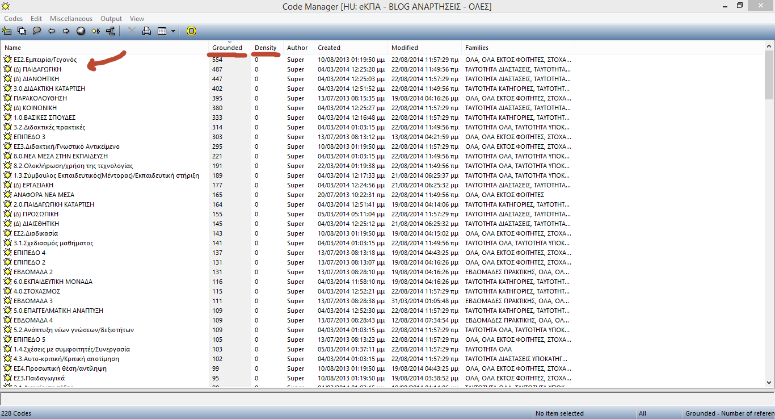This screenshot has height=419, width=775.
Task: Click the scrollbar down arrow
Action: (769, 383)
